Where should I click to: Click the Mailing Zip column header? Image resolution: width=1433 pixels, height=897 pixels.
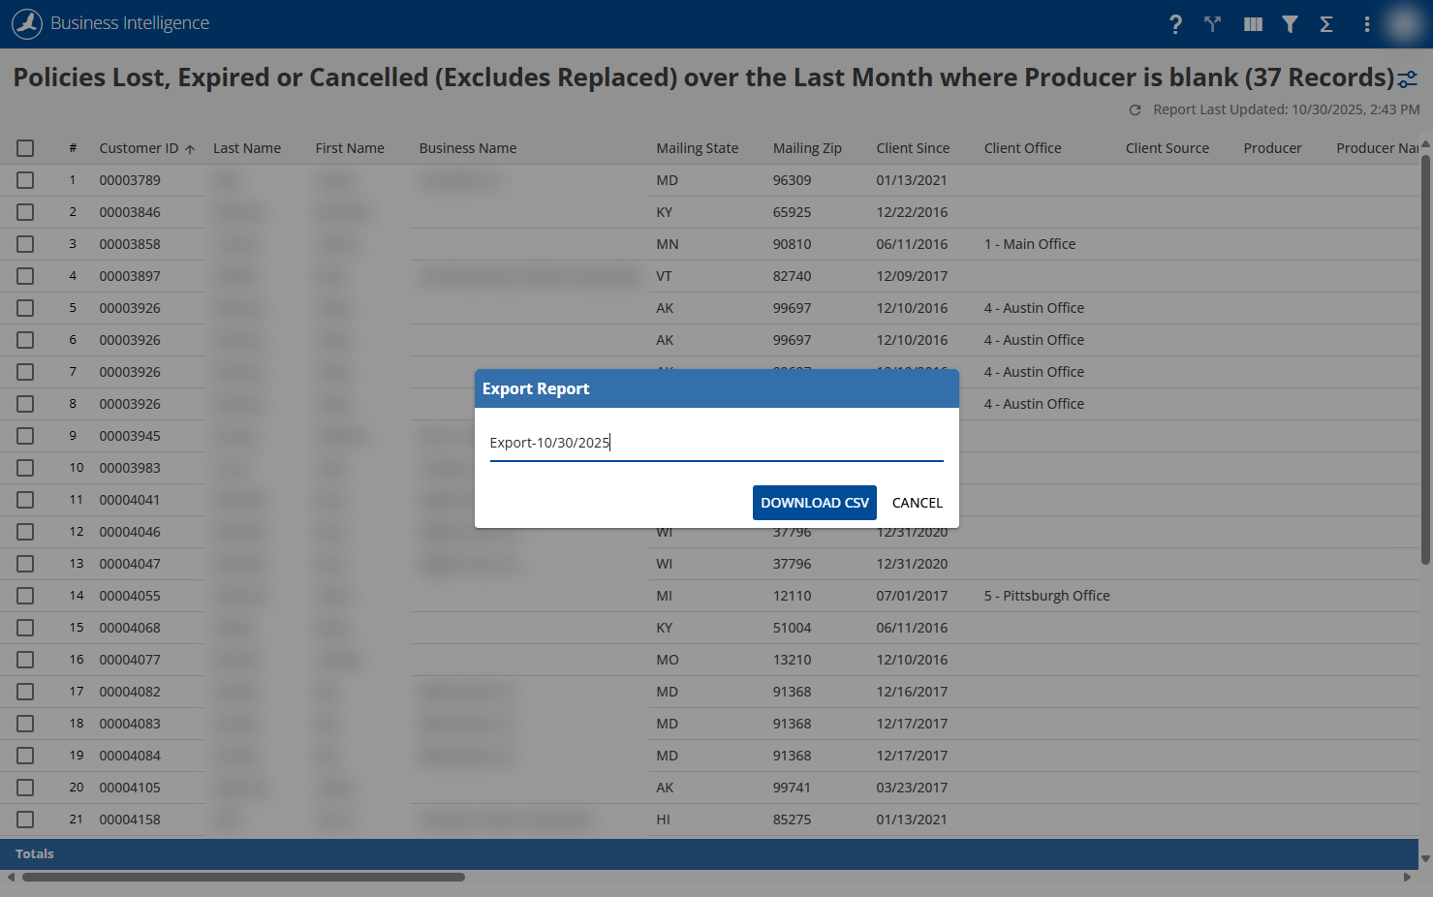[x=807, y=148]
